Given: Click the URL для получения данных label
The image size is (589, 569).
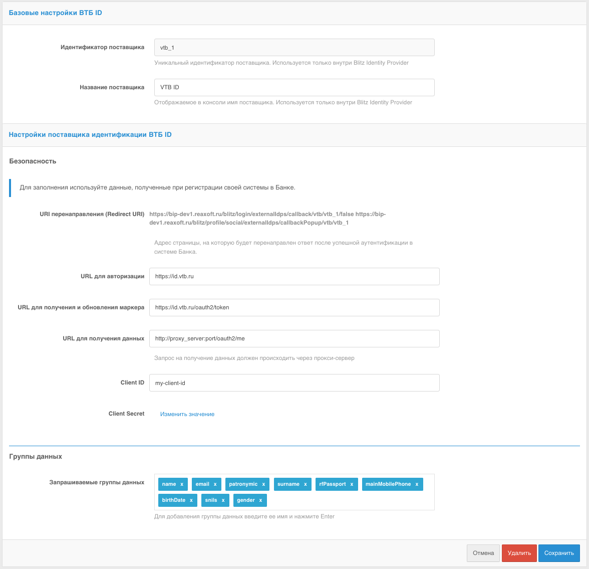Looking at the screenshot, I should tap(103, 338).
